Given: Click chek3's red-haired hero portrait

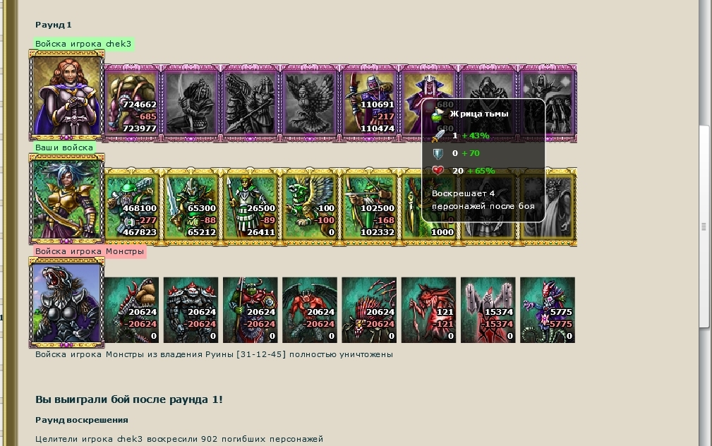Looking at the screenshot, I should pyautogui.click(x=67, y=95).
